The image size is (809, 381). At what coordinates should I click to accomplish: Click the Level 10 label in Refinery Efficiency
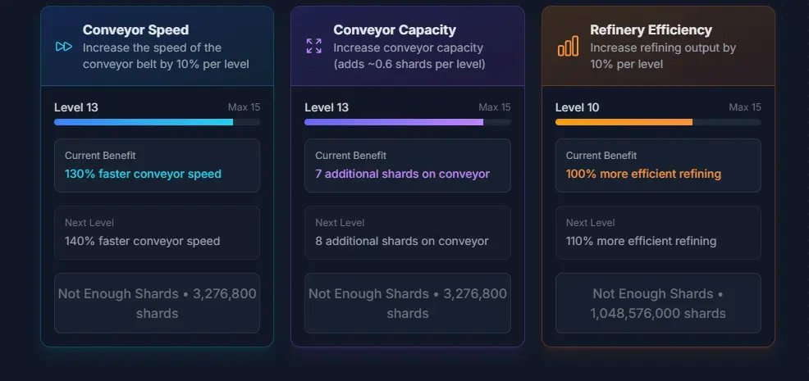click(x=577, y=107)
